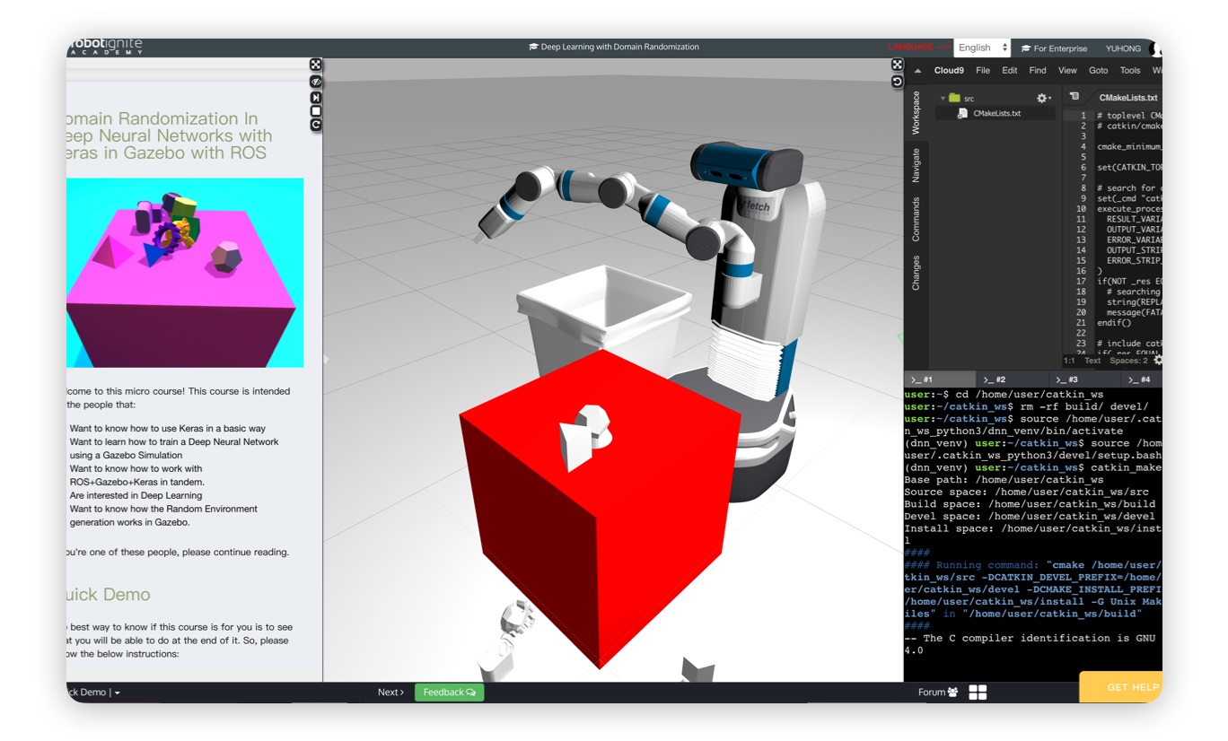Screen dimensions: 1228x741
Task: Open the workspace gear settings dropdown
Action: point(1042,98)
